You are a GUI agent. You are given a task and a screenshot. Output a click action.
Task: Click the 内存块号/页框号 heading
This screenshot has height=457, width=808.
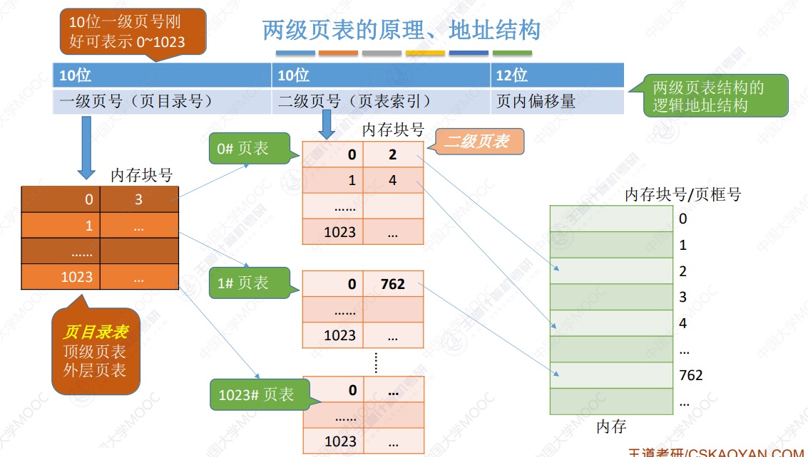point(682,194)
